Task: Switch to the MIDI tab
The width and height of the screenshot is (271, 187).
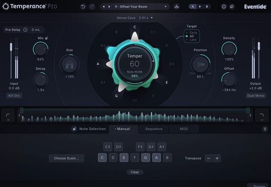Action: pos(184,129)
